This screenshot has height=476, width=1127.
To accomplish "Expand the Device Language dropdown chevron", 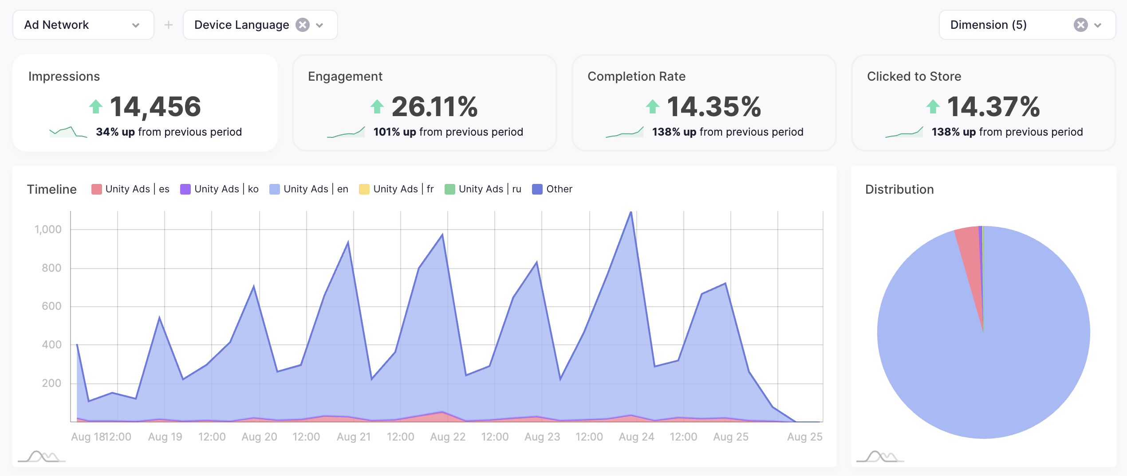I will pyautogui.click(x=319, y=25).
